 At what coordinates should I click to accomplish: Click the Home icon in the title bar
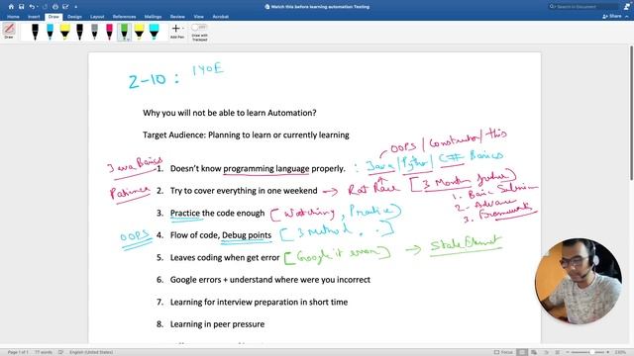pos(11,7)
